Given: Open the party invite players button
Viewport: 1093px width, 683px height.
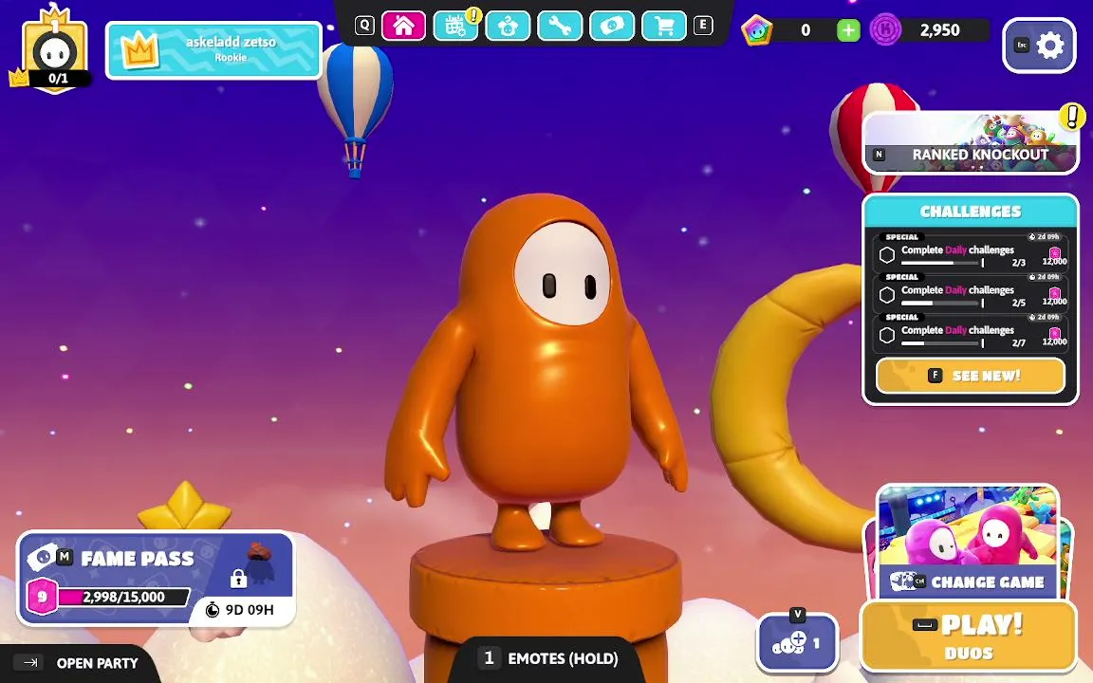Looking at the screenshot, I should pyautogui.click(x=797, y=642).
